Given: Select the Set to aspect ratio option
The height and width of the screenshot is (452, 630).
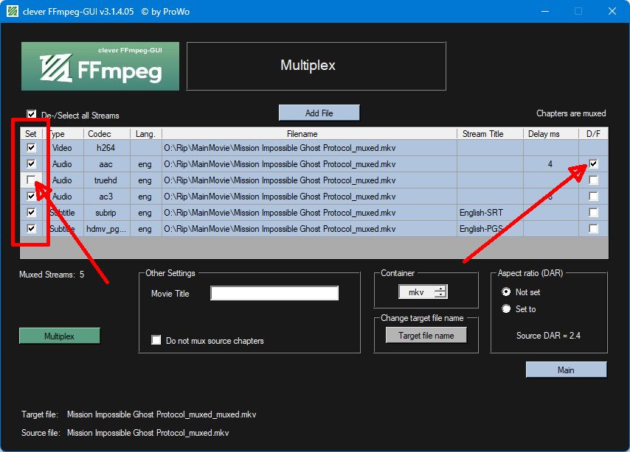Looking at the screenshot, I should pos(506,309).
